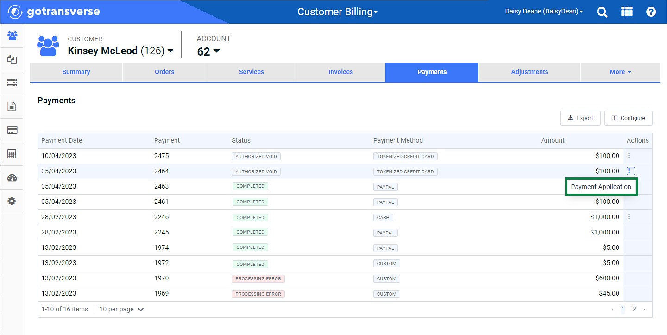Open the settings gear sidebar icon

coord(12,201)
